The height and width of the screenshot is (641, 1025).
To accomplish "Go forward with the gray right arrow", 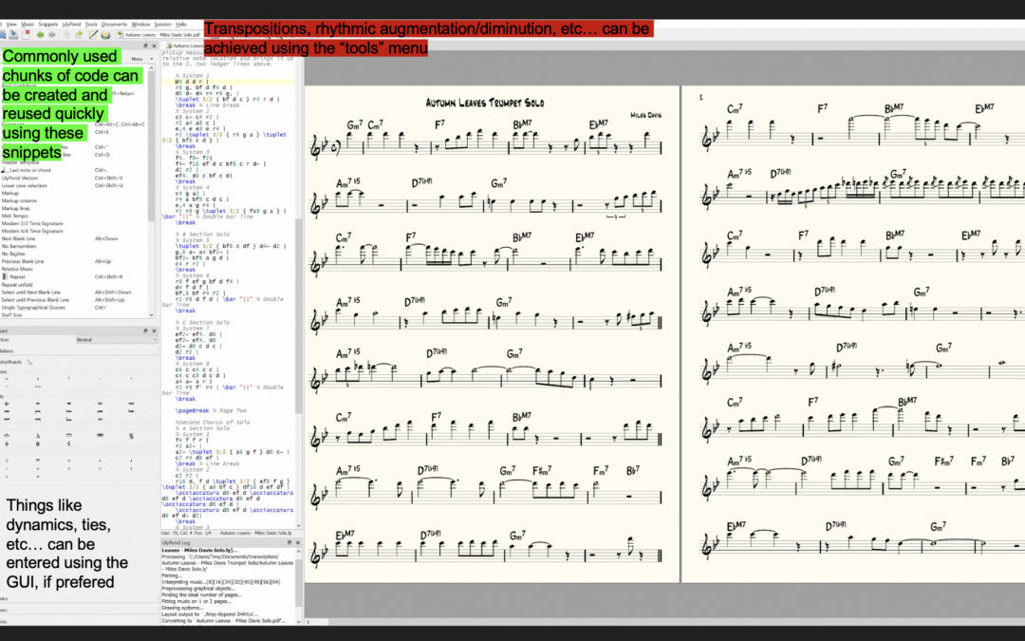I will pos(52,35).
